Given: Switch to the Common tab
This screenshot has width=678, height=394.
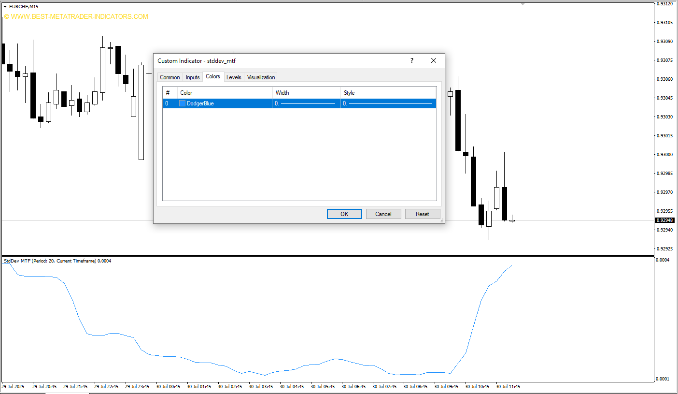Looking at the screenshot, I should click(169, 77).
